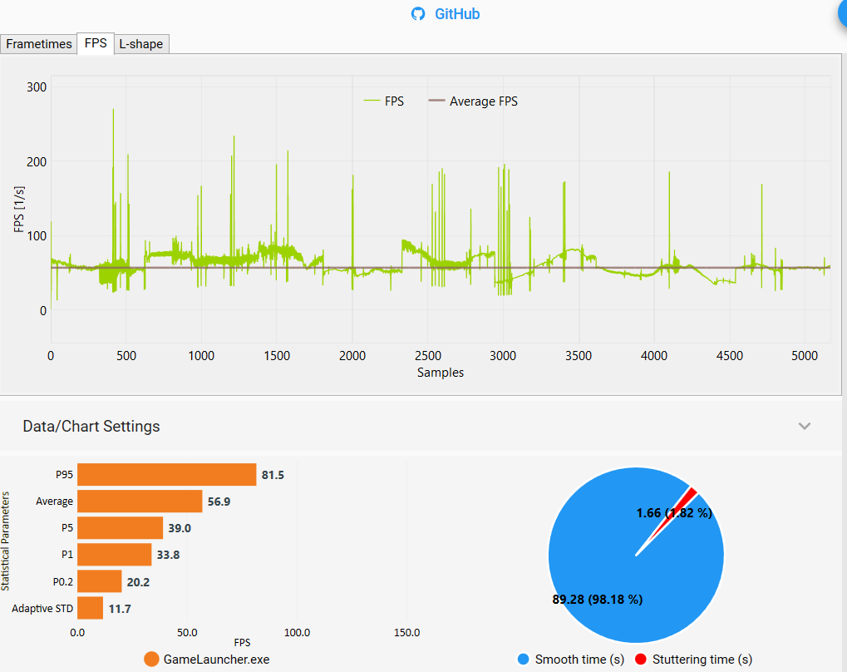Click the 300 tick on the FPS axis
The image size is (847, 672).
(x=37, y=87)
